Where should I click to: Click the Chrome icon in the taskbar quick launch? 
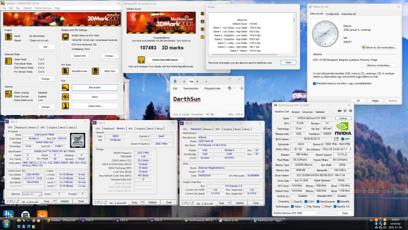[x=34, y=221]
